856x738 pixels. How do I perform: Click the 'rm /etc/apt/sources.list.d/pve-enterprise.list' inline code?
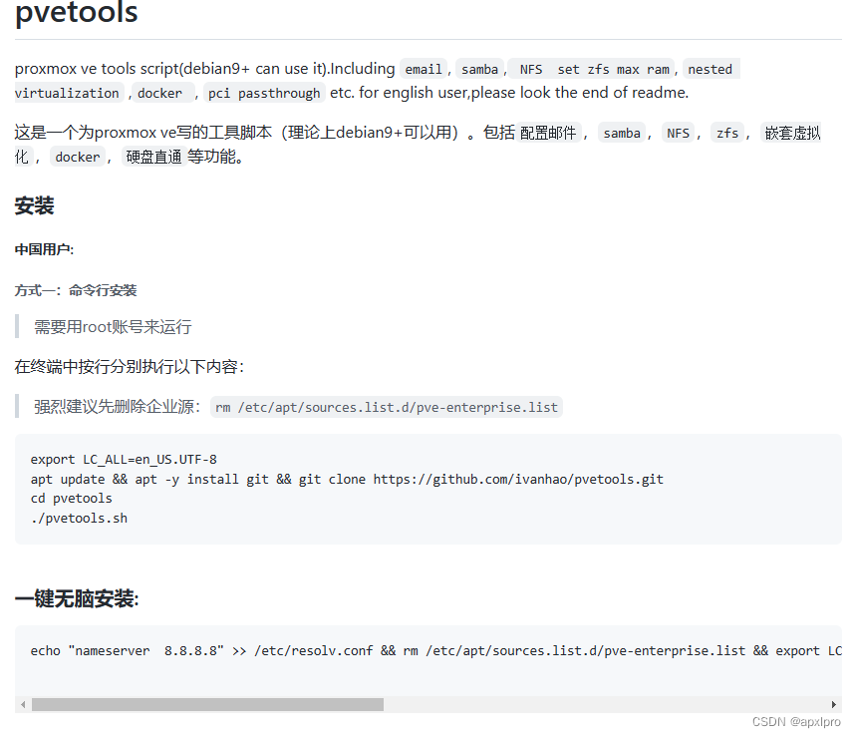[x=387, y=408]
